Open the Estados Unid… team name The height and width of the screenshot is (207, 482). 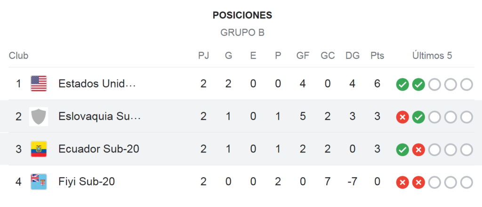click(97, 84)
